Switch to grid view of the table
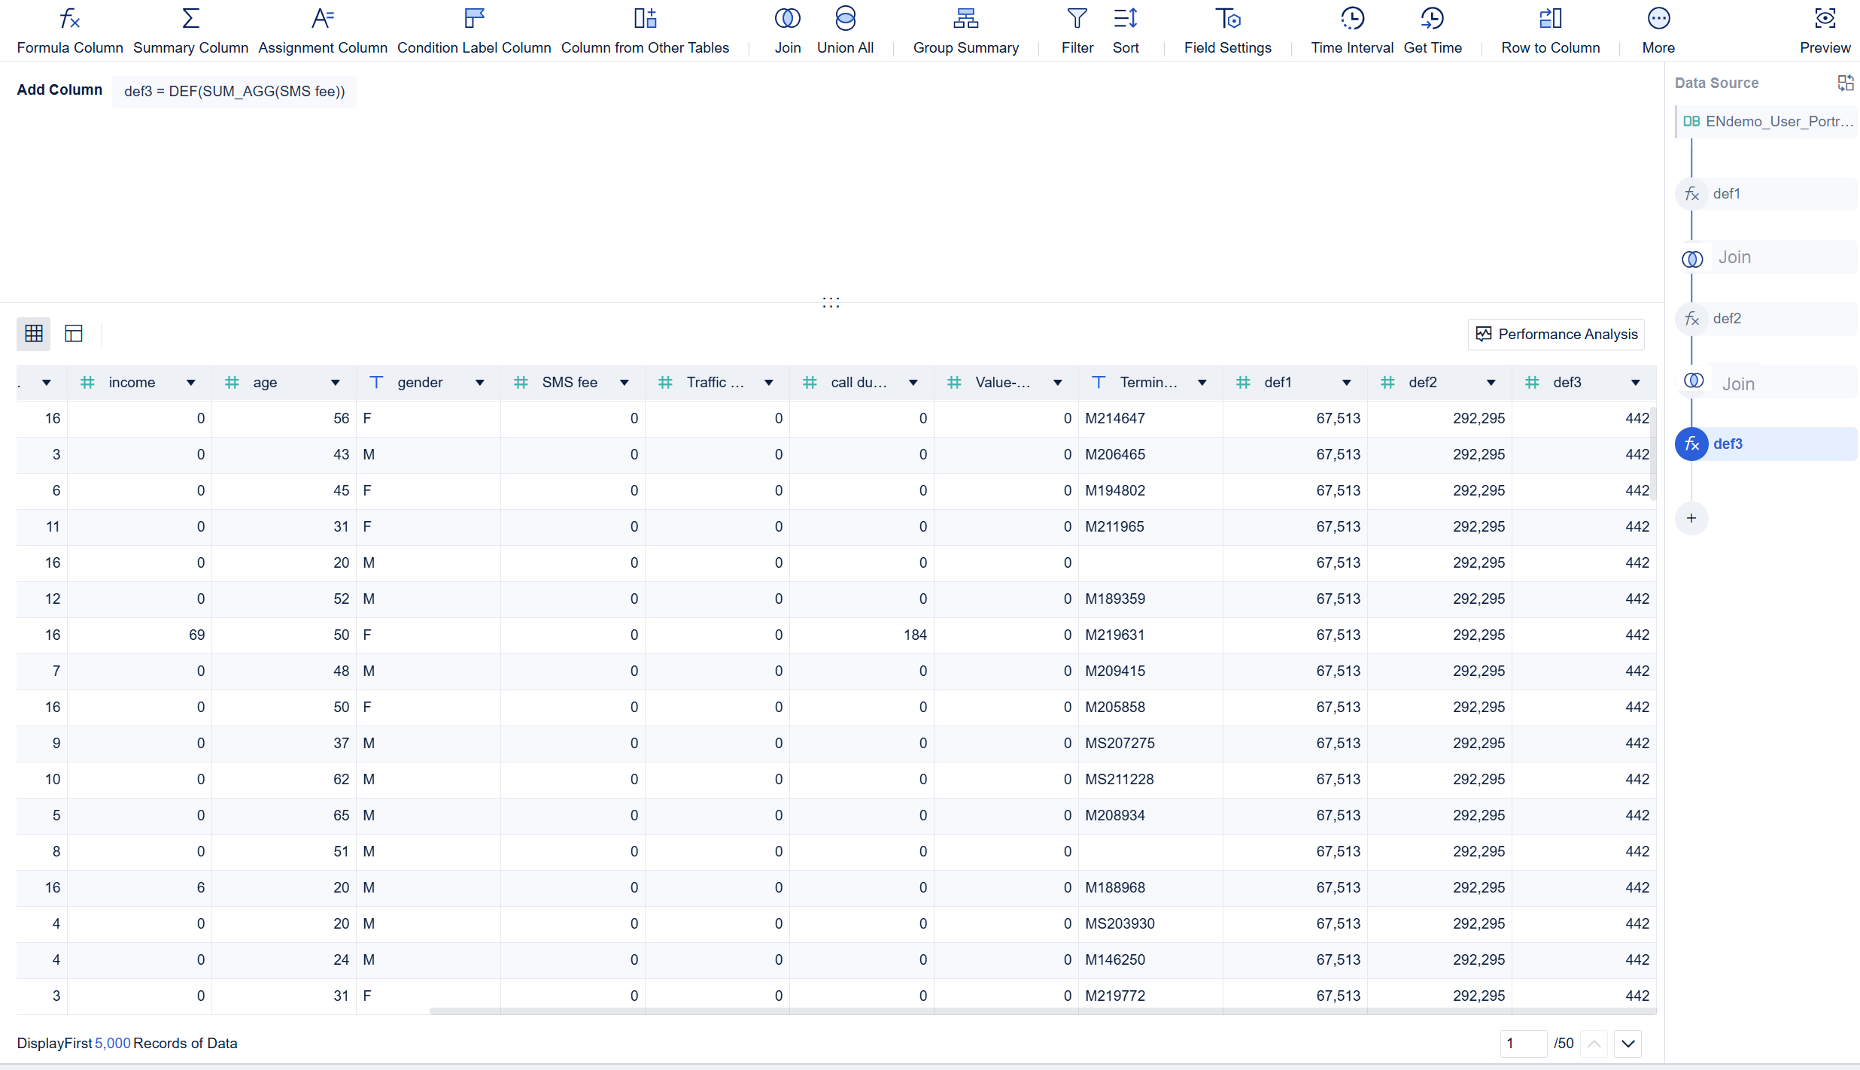This screenshot has height=1070, width=1860. 33,333
